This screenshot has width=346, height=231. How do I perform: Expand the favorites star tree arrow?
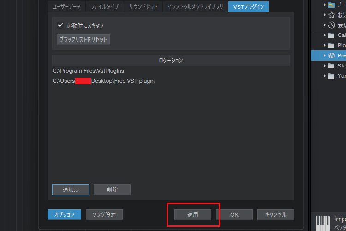pos(325,15)
